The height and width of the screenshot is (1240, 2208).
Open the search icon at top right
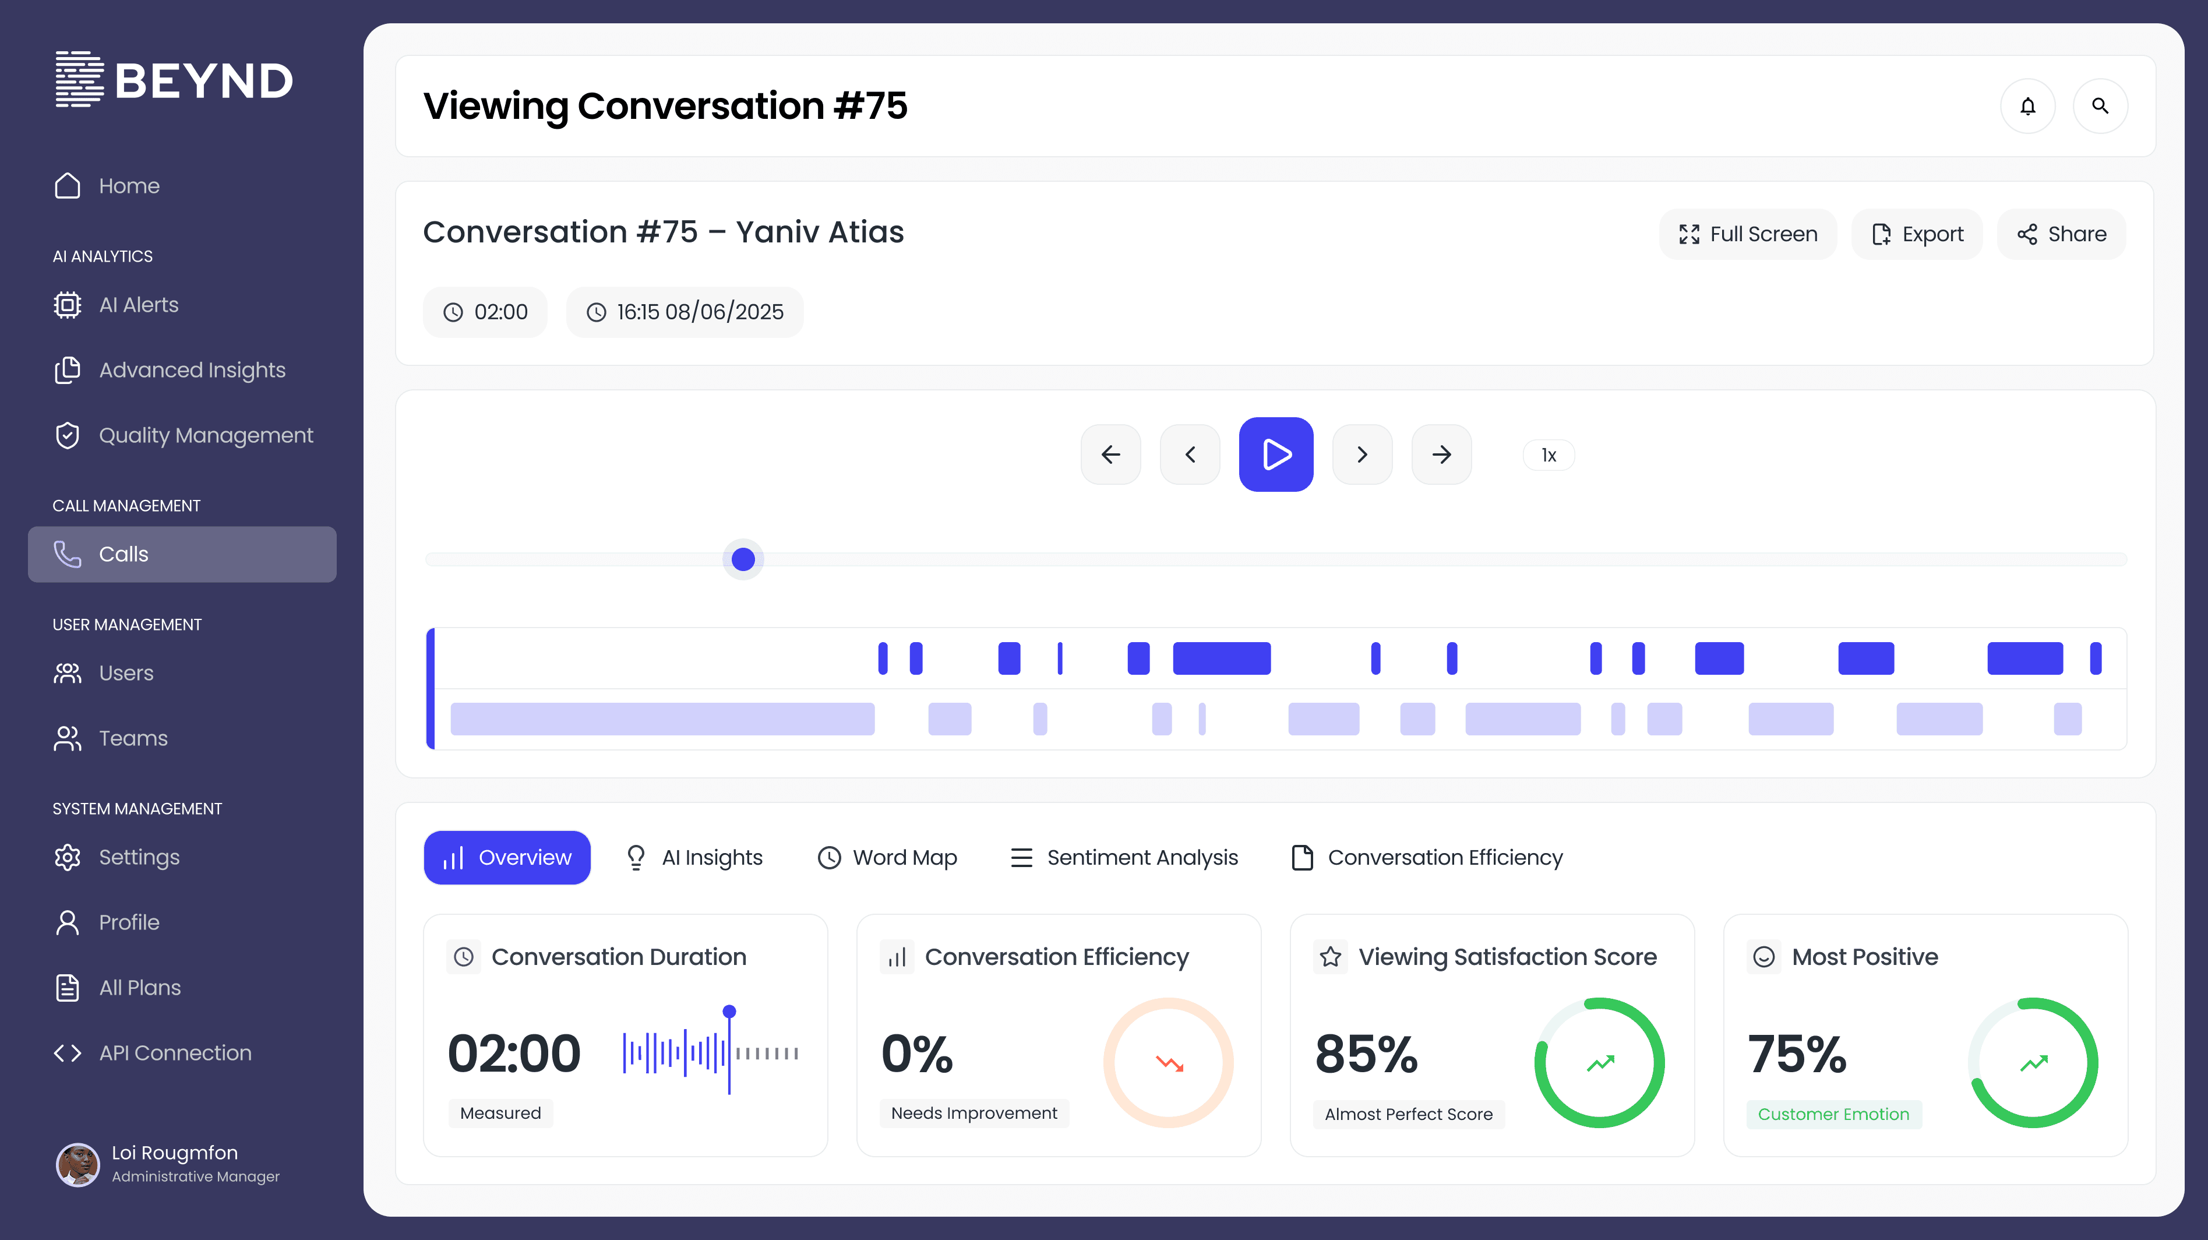(x=2100, y=105)
